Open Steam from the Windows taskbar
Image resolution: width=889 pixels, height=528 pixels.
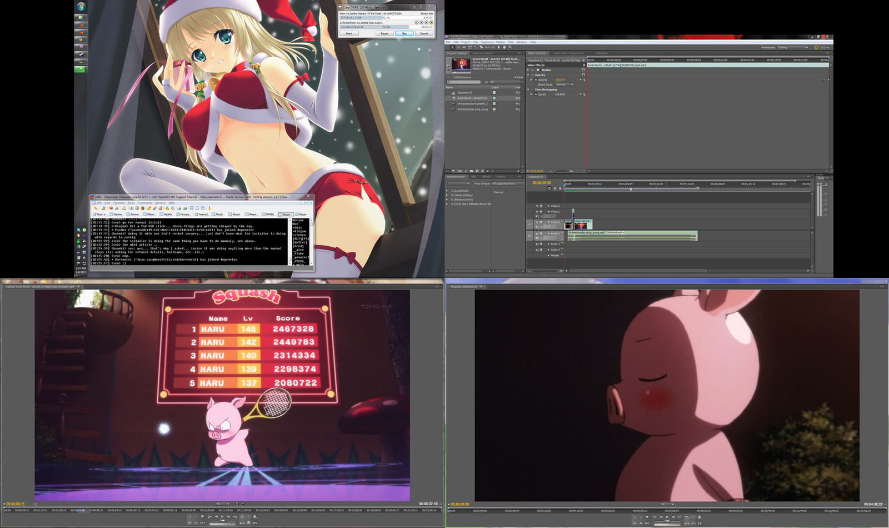[81, 54]
